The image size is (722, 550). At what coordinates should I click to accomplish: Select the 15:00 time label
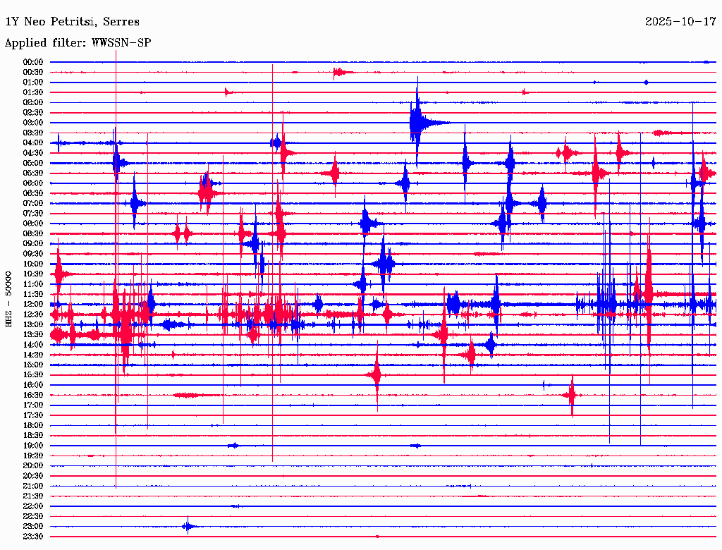click(33, 365)
